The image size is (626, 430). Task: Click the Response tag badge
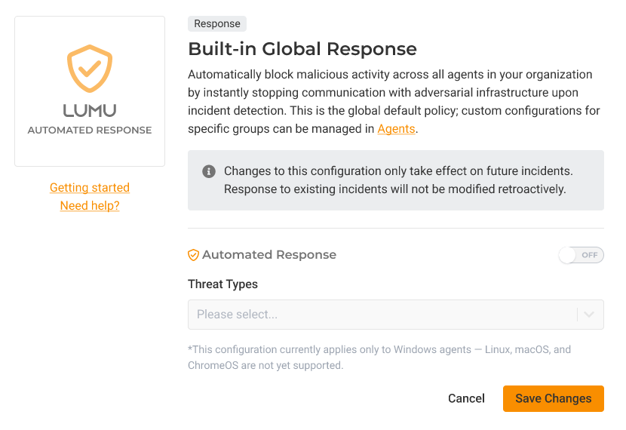point(217,24)
